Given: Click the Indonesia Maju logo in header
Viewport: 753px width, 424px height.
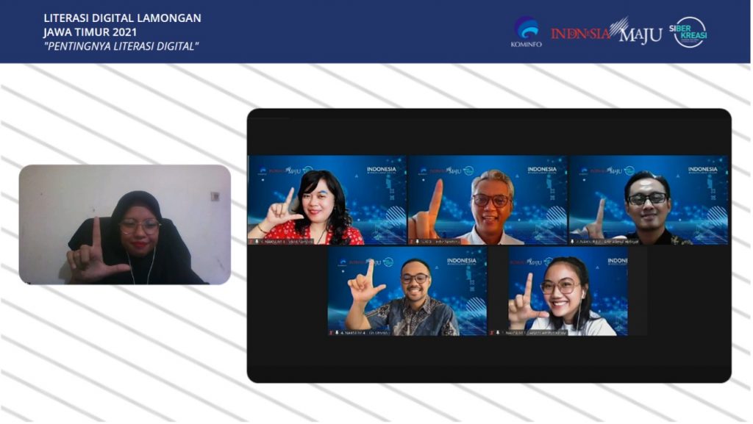Looking at the screenshot, I should click(x=606, y=32).
